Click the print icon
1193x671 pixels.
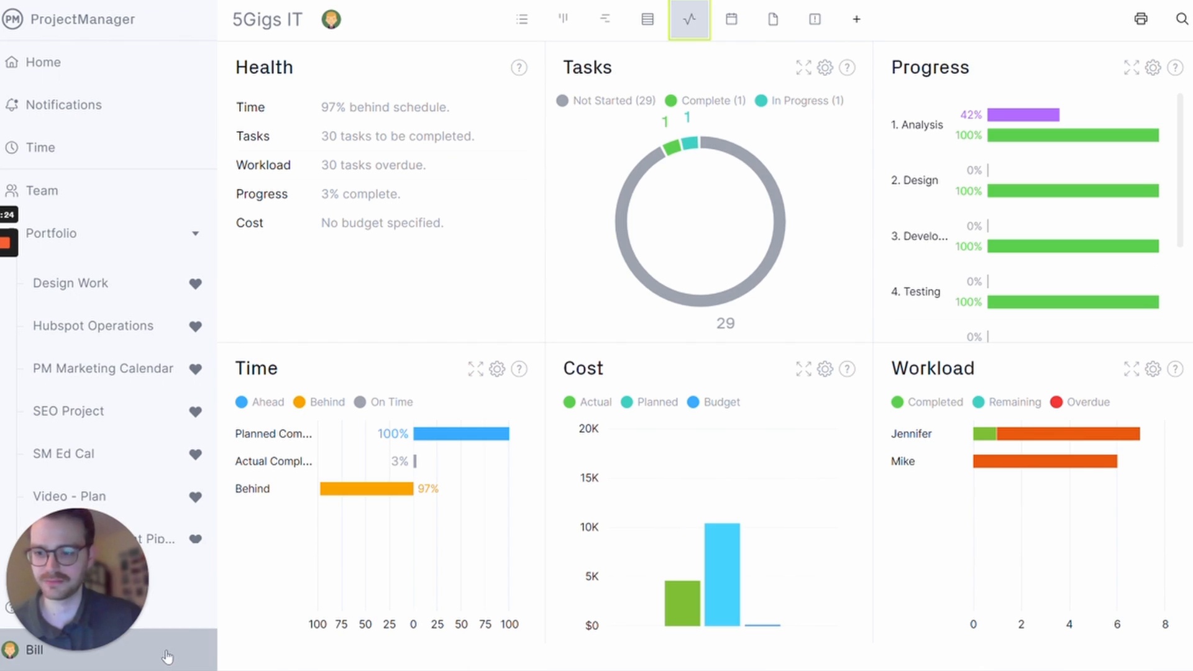point(1141,19)
